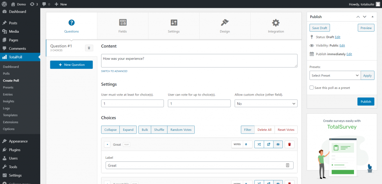Viewport: 382px width, 184px height.
Task: Edit the Public visibility link
Action: [x=342, y=46]
